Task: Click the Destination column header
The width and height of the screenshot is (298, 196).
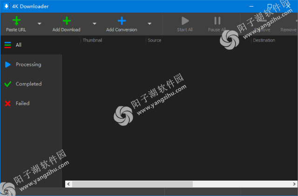Action: click(x=264, y=40)
